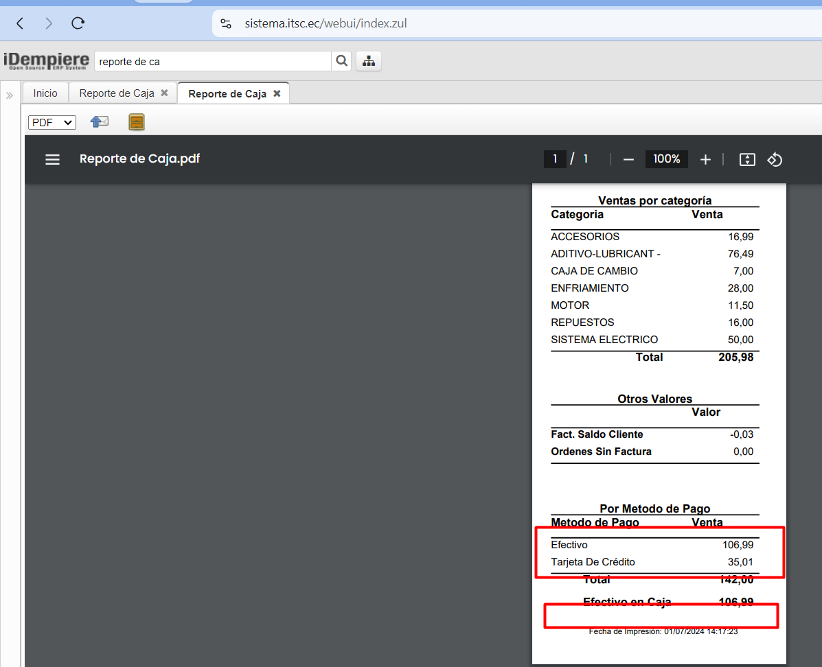Switch to the Inicio tab
The width and height of the screenshot is (822, 667).
(x=45, y=93)
